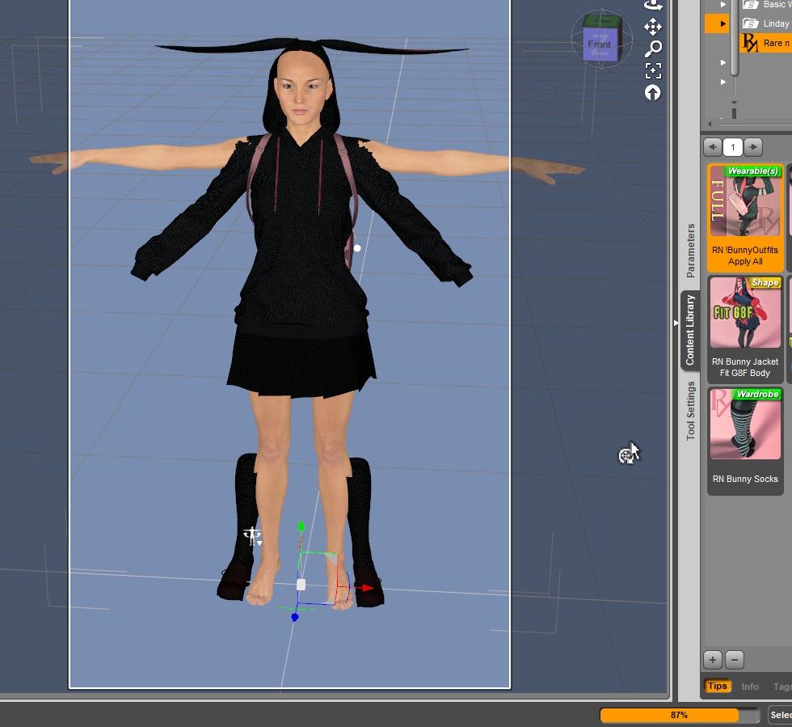
Task: Grab the blue Z-axis gizmo handle
Action: coord(295,617)
